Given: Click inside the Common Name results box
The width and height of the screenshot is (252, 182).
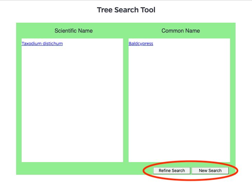Looking at the screenshot, I should click(179, 103).
